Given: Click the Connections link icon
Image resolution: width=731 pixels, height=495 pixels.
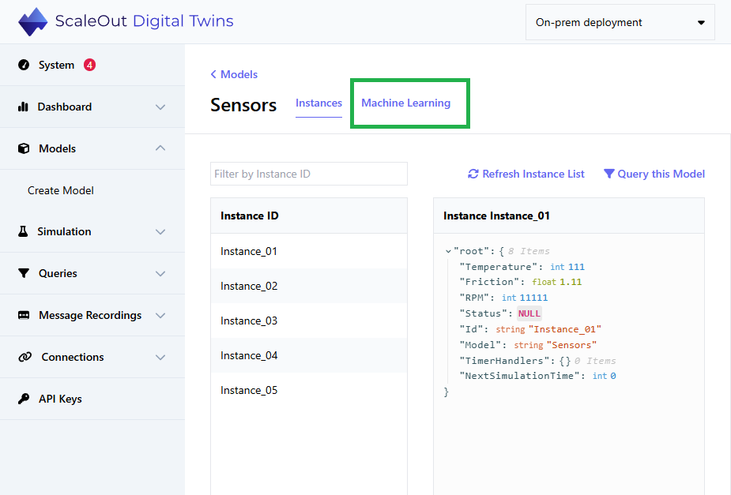Looking at the screenshot, I should coord(24,357).
